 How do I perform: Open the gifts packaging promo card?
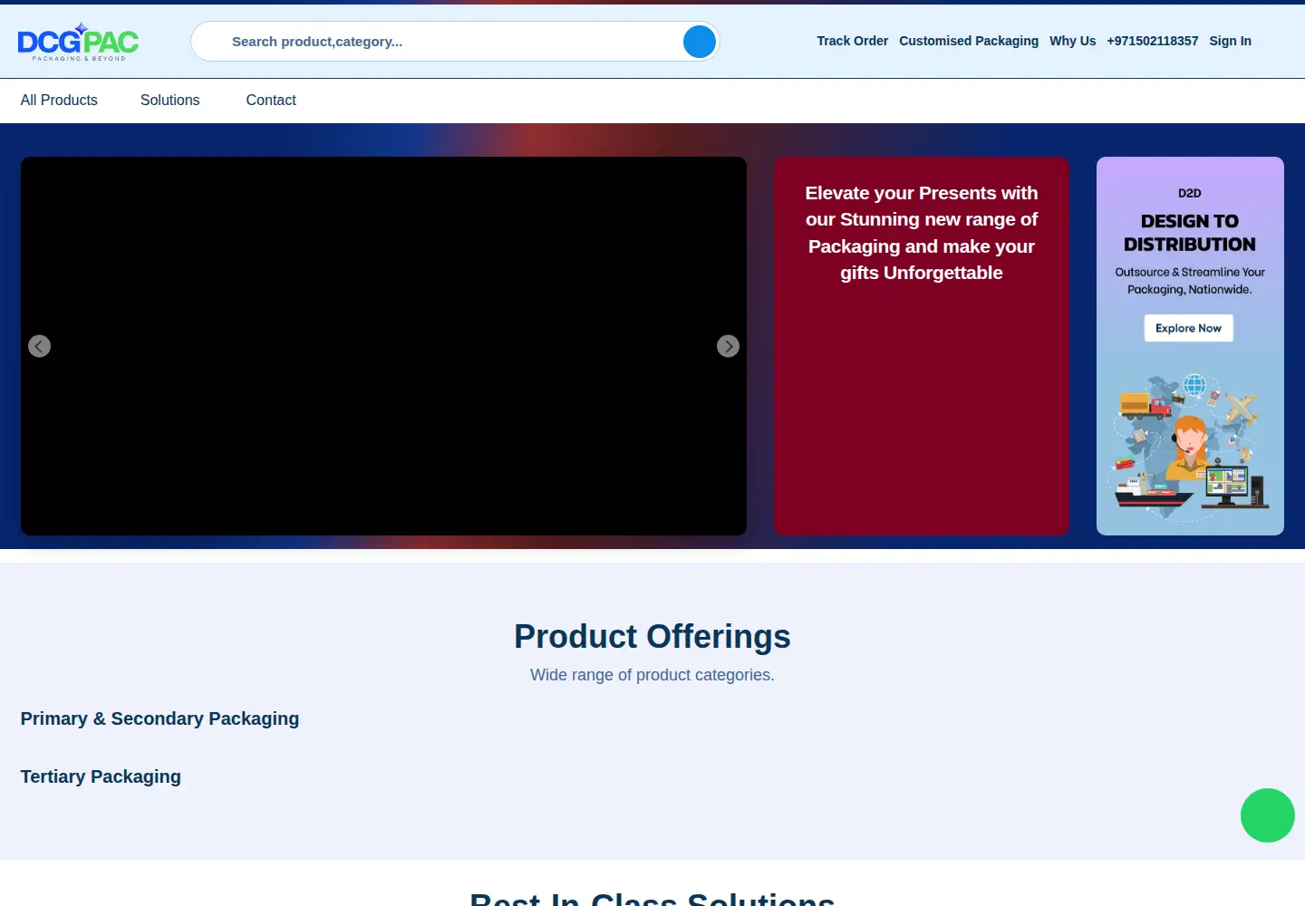tap(922, 346)
